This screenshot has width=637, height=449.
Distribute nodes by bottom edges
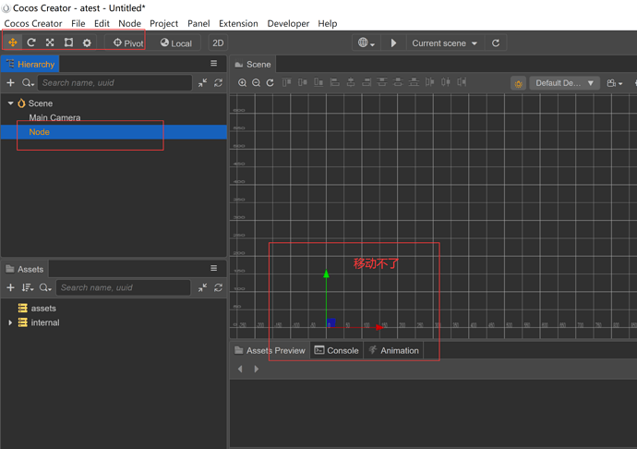(x=414, y=82)
